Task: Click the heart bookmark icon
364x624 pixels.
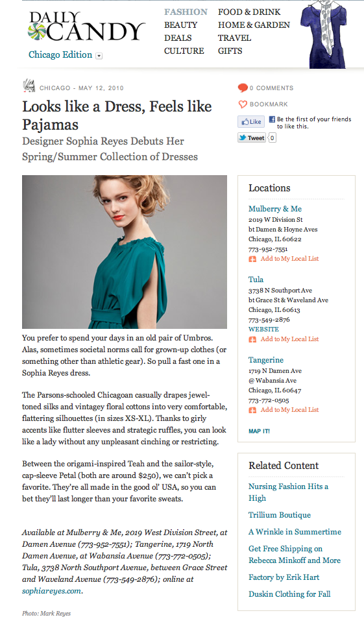Action: tap(243, 104)
